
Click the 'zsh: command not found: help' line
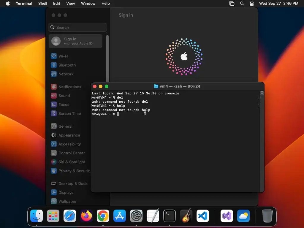point(121,110)
